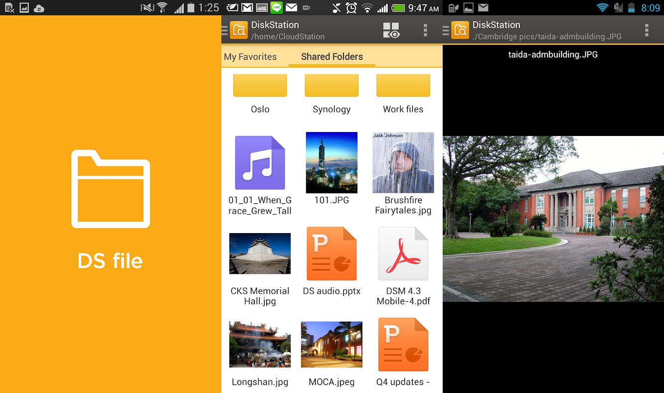
Task: Expand the navigation drawer from image viewer header icon
Action: pyautogui.click(x=457, y=30)
